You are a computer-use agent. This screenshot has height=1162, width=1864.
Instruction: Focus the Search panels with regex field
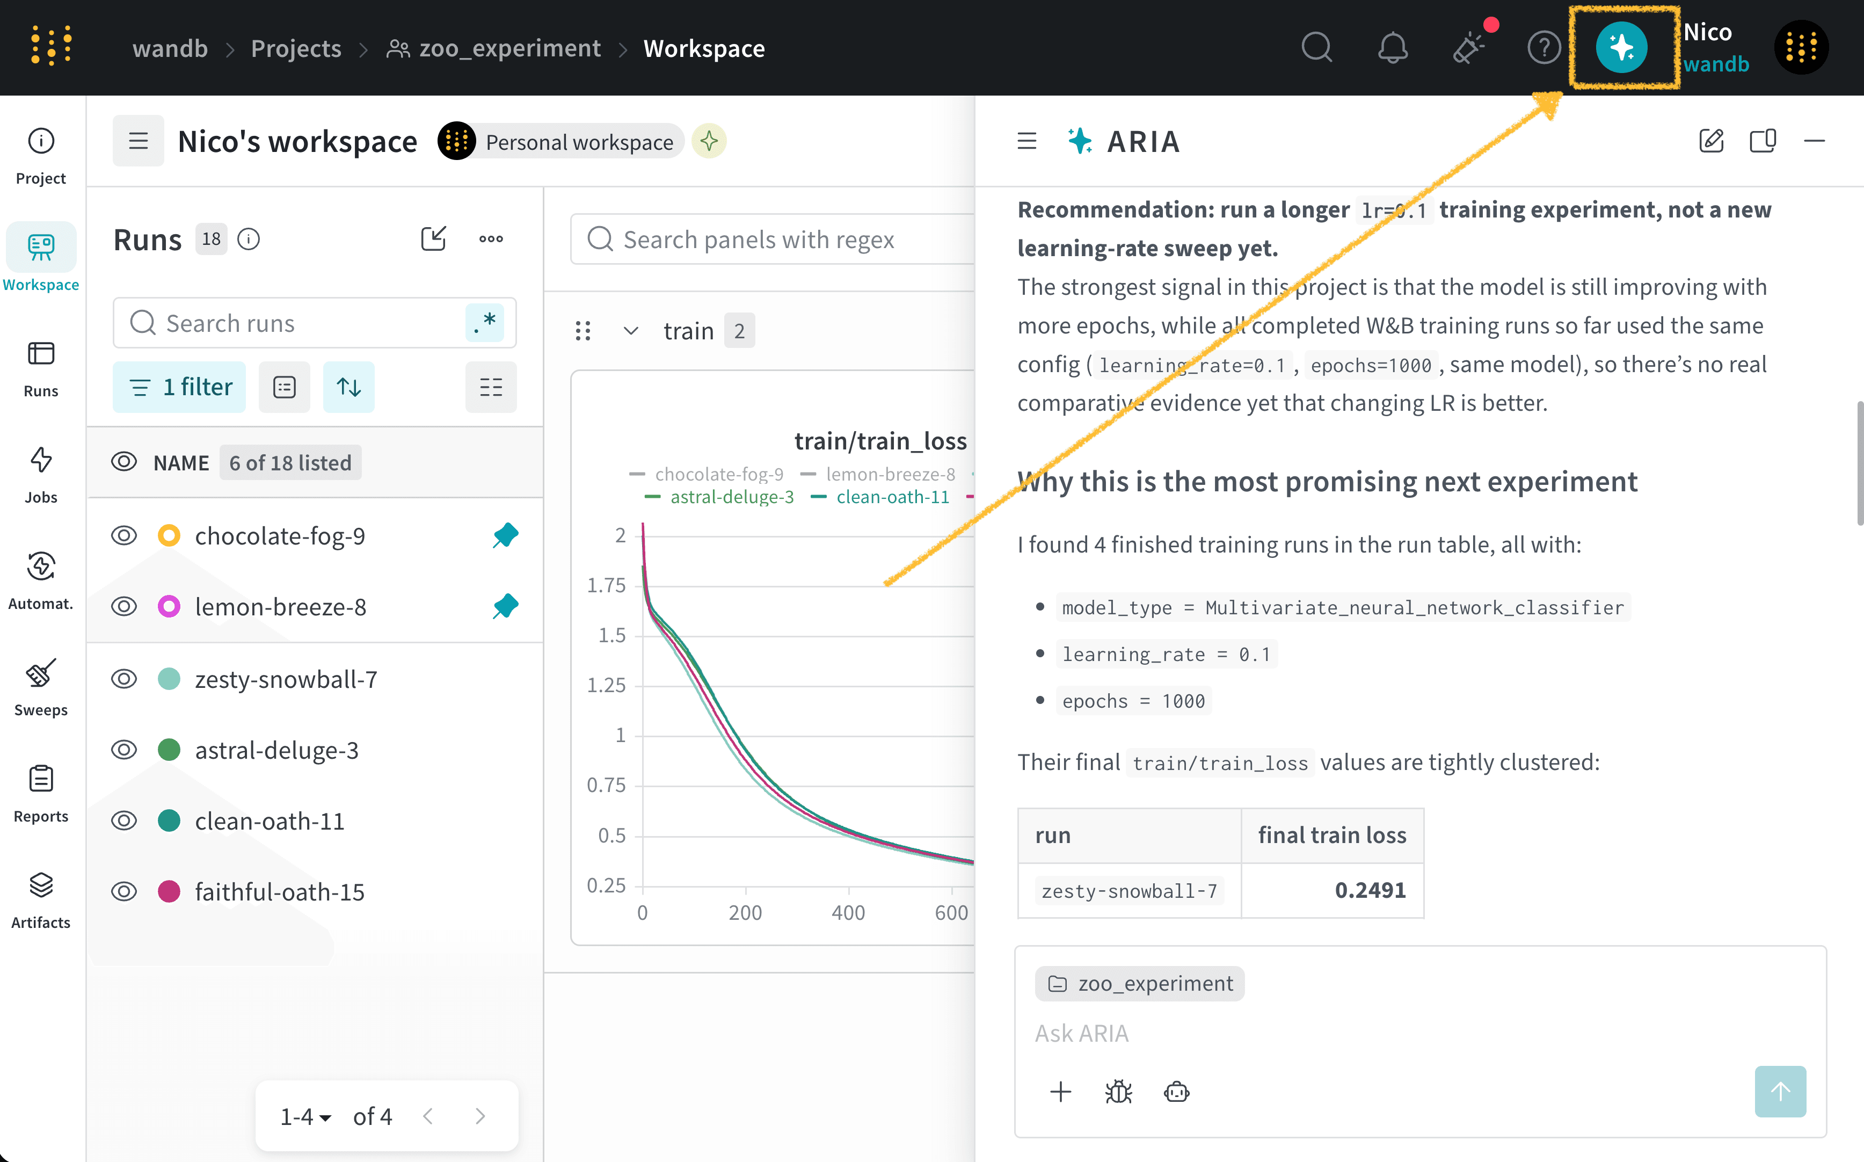(x=772, y=239)
